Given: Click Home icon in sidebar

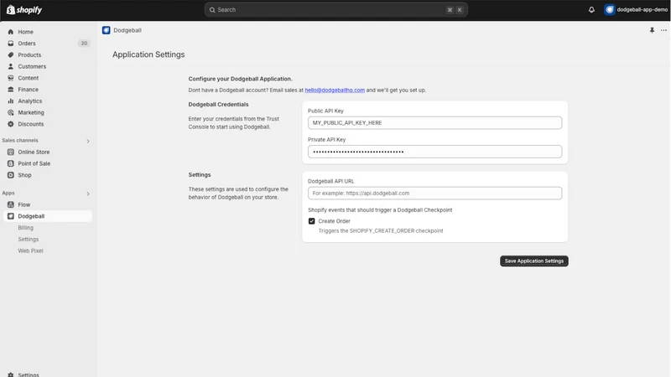Looking at the screenshot, I should click(x=11, y=32).
